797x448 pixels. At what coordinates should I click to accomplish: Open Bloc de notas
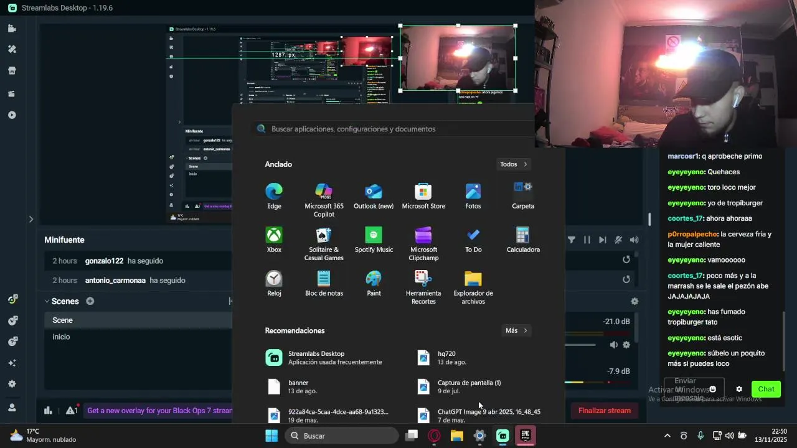point(324,283)
